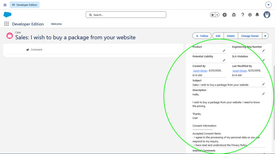275x154 pixels.
Task: Open the Help question mark icon
Action: [243, 15]
